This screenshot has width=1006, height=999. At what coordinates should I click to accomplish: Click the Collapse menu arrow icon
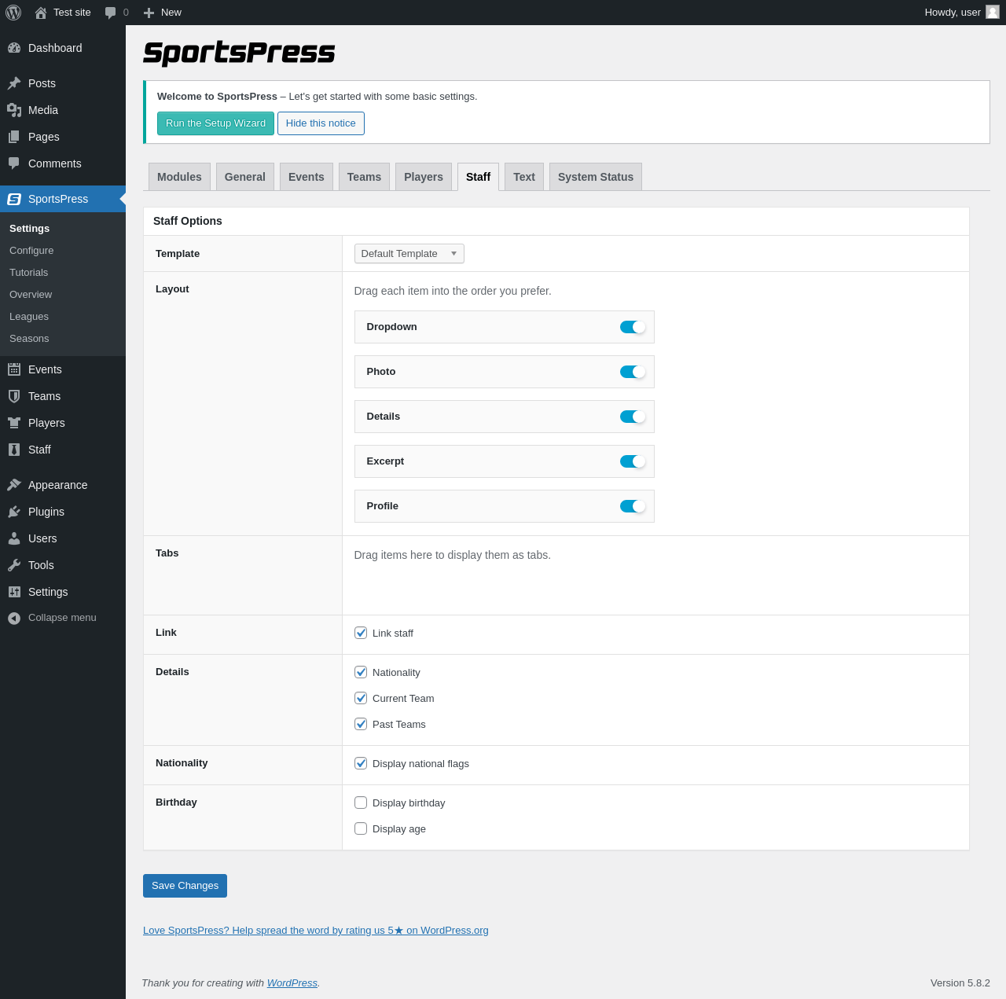14,619
